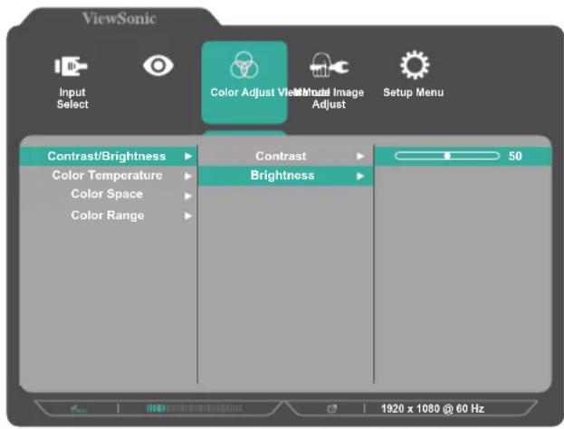The image size is (564, 429).
Task: Expand arrow next to Contrast/Brightness
Action: [188, 157]
